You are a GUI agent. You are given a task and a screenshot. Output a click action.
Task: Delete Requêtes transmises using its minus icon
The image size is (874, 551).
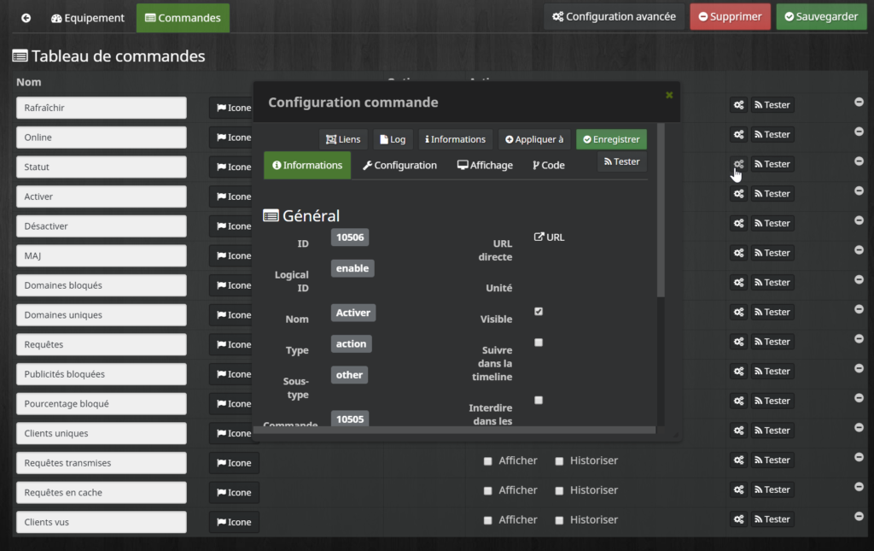[859, 456]
